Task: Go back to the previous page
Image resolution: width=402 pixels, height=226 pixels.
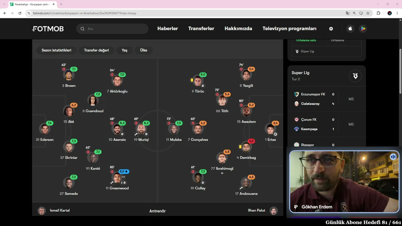Action: coord(5,13)
